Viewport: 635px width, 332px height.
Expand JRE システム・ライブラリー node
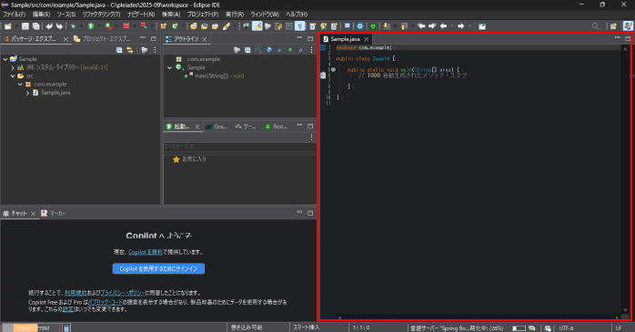pos(13,67)
